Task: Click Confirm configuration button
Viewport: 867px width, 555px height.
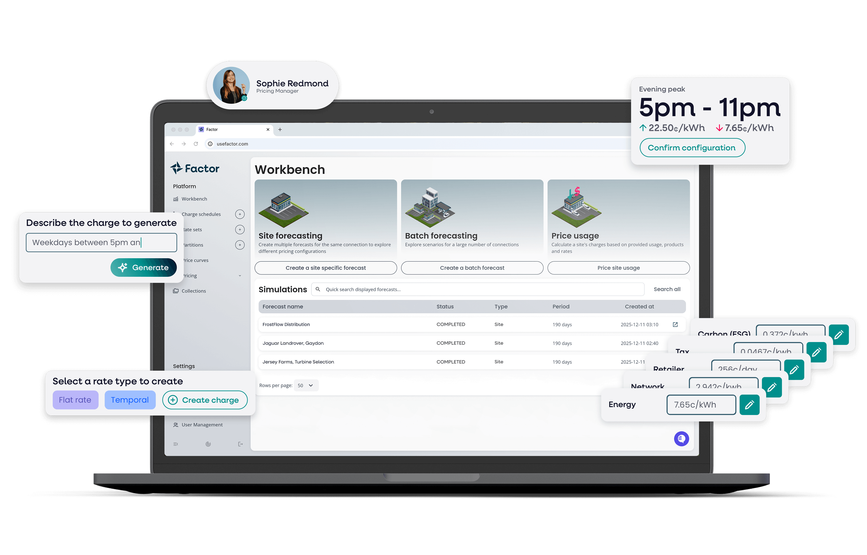Action: click(x=692, y=148)
